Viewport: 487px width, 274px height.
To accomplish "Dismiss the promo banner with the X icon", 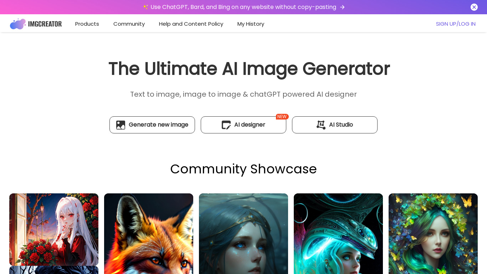I will (474, 7).
